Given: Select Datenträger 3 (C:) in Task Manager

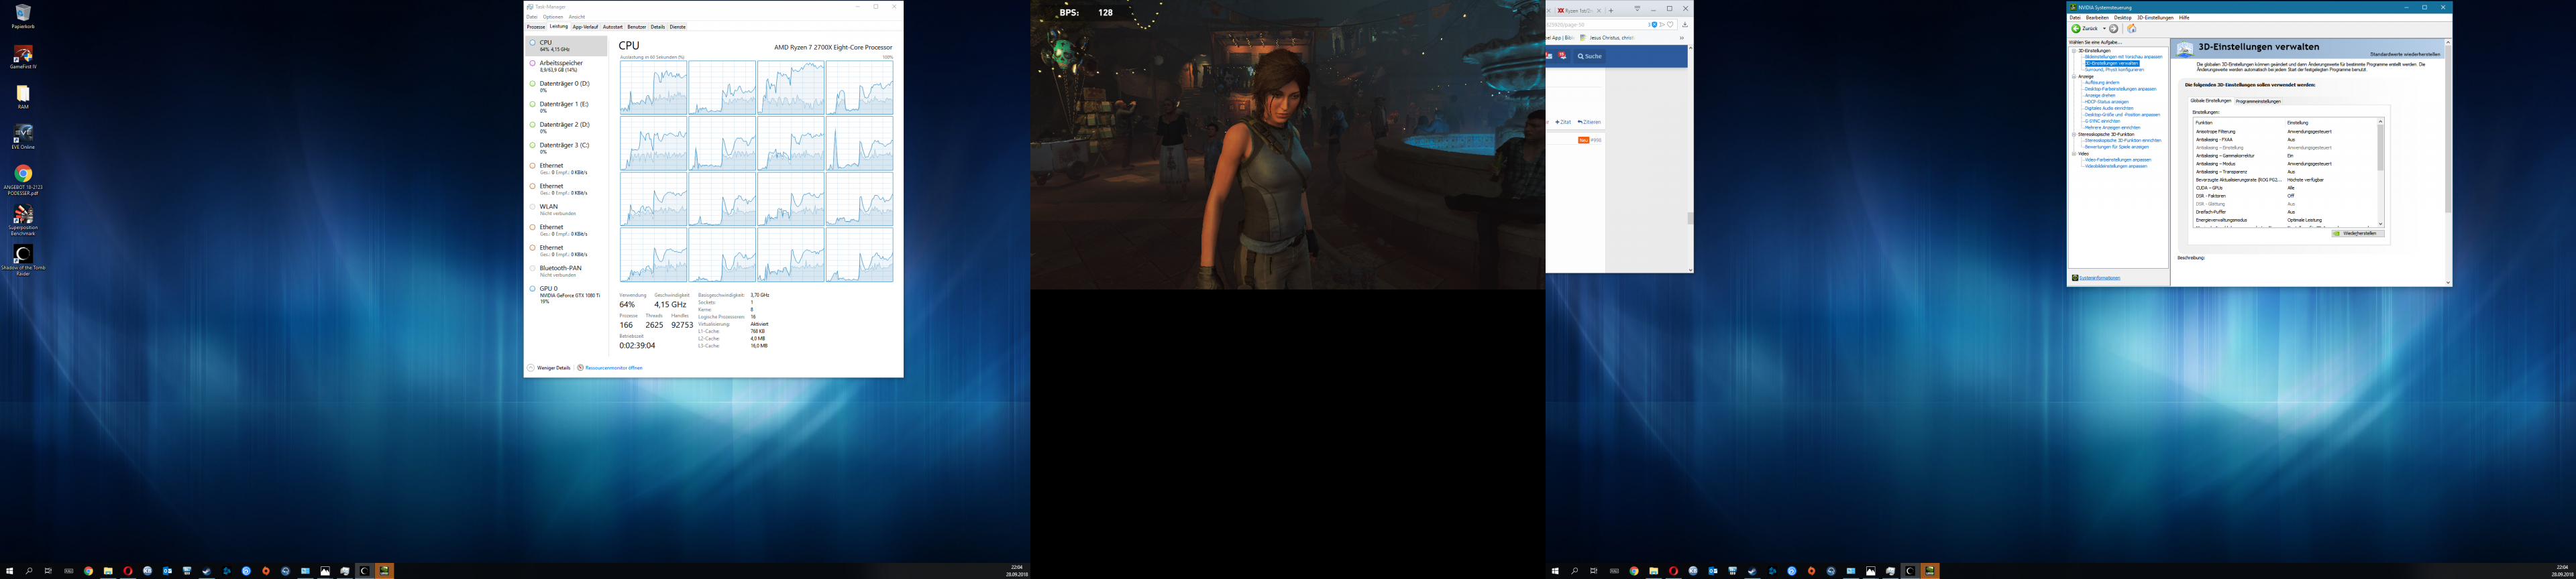Looking at the screenshot, I should (567, 147).
